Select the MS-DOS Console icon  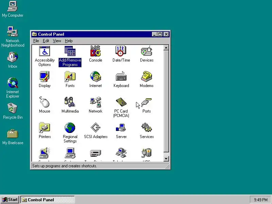96,51
